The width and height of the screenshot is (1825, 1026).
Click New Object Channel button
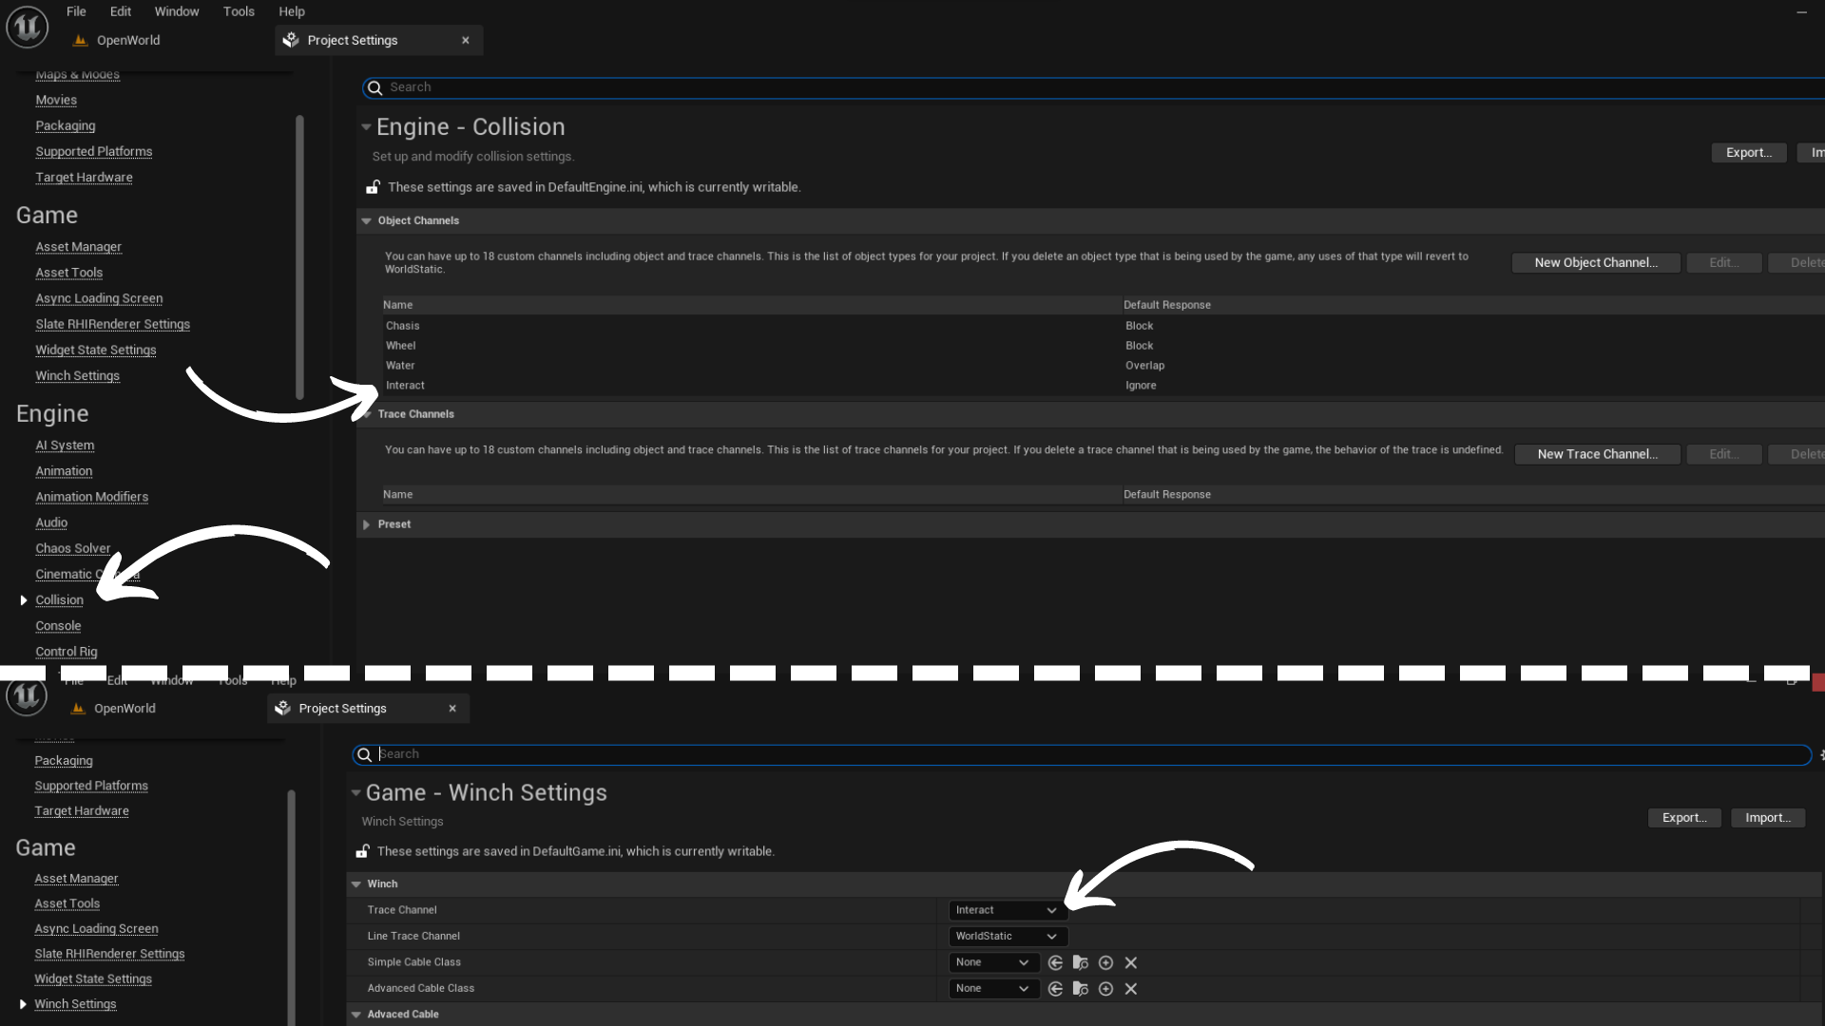click(x=1595, y=263)
